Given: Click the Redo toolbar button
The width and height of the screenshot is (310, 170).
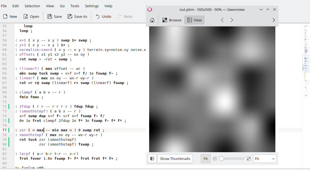Looking at the screenshot, I should 125,16.
